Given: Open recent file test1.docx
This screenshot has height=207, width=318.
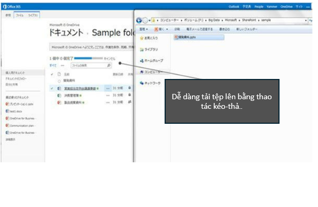Looking at the screenshot, I should tap(16, 111).
